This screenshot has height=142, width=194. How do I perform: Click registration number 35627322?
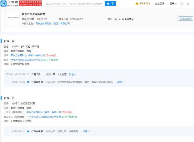pyautogui.click(x=42, y=19)
